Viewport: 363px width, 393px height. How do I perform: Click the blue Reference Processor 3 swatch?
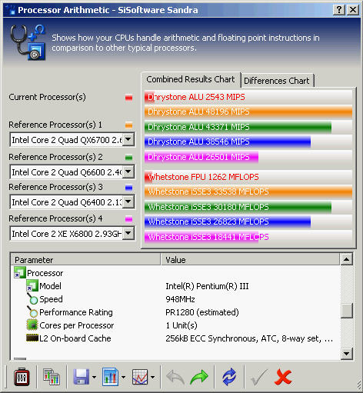(128, 188)
